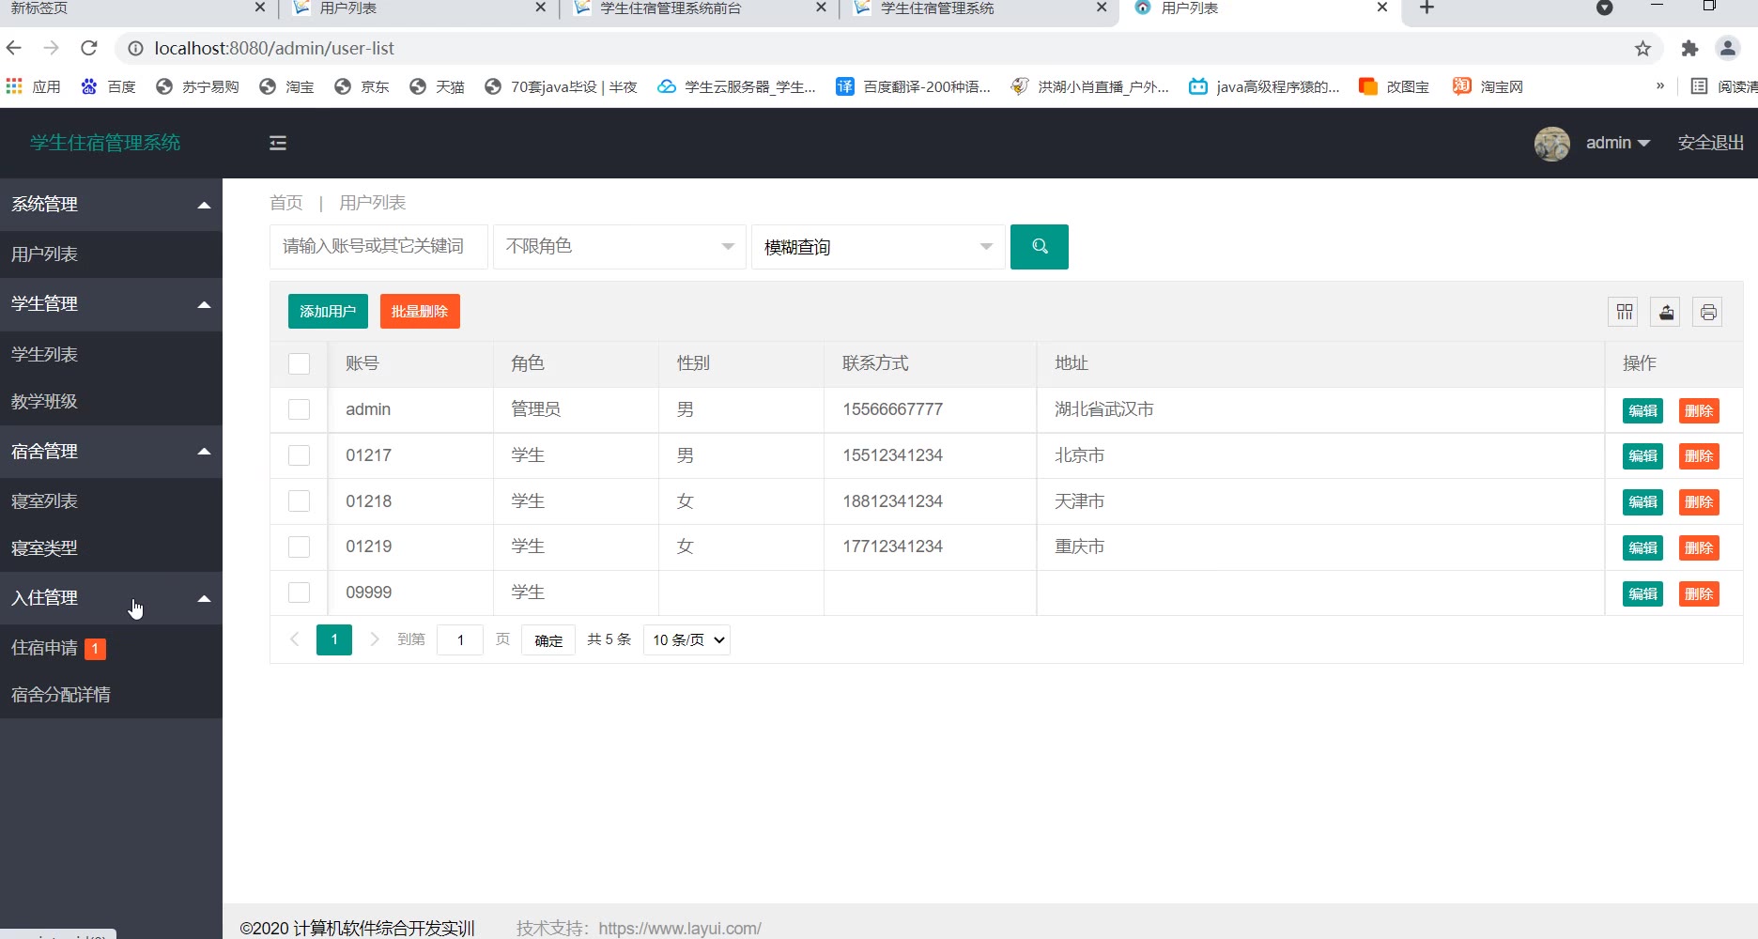This screenshot has width=1758, height=939.
Task: Switch to the 学生住宿管理系统前台 browser tab
Action: coord(699,8)
